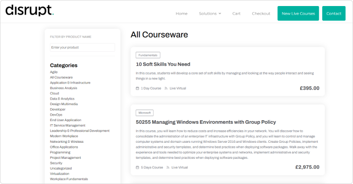Select the All Courseware category
This screenshot has height=184, width=353.
61,77
